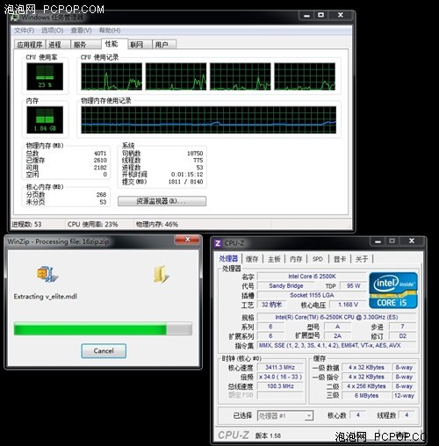
Task: Open the 帮助(H) menu in Task Manager
Action: click(x=110, y=31)
